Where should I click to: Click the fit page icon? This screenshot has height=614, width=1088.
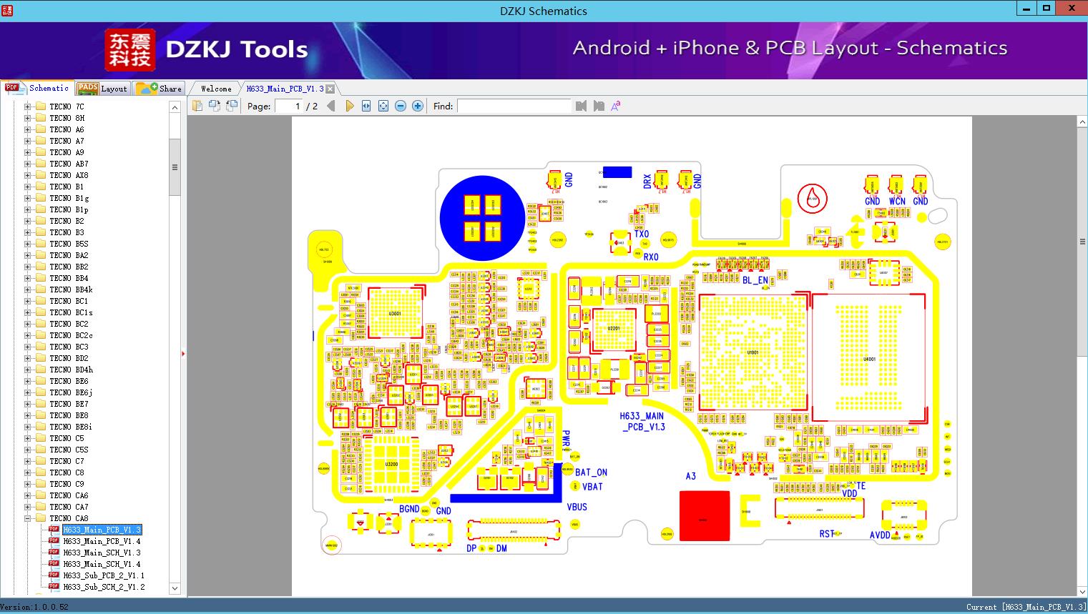pyautogui.click(x=383, y=106)
